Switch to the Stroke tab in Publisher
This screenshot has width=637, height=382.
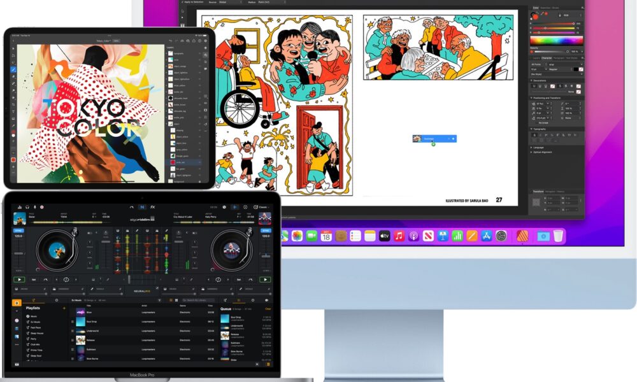click(555, 8)
